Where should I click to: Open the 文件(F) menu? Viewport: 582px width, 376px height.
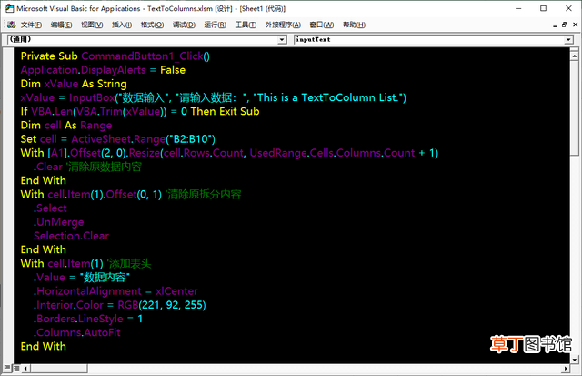(31, 25)
